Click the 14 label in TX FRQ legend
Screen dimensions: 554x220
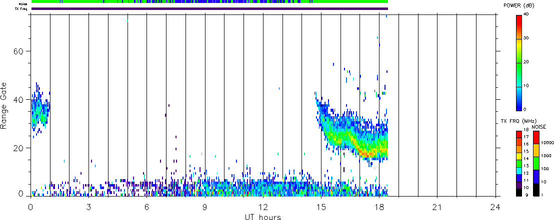click(x=526, y=159)
